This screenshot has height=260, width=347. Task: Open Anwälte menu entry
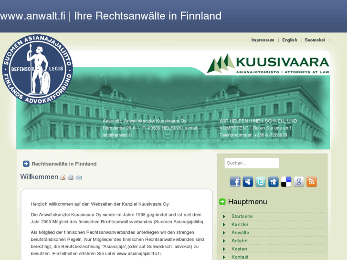pos(241,232)
